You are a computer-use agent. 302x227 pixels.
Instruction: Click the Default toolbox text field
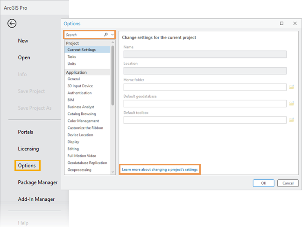click(205, 120)
